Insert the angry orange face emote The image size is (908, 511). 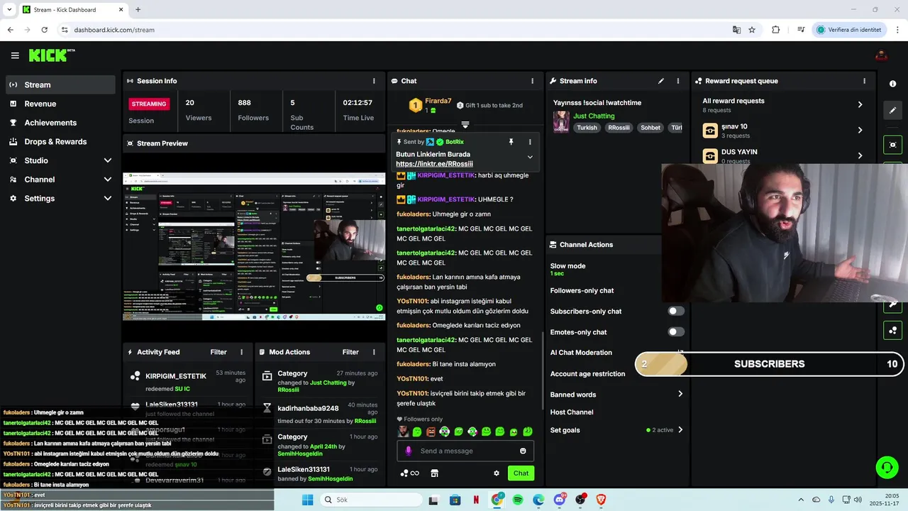[x=431, y=432]
